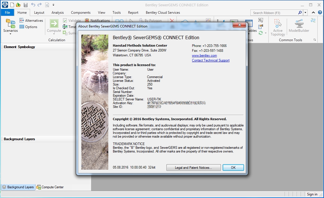Click the green refresh drawing icon
Image resolution: width=324 pixels, height=198 pixels.
click(x=261, y=33)
